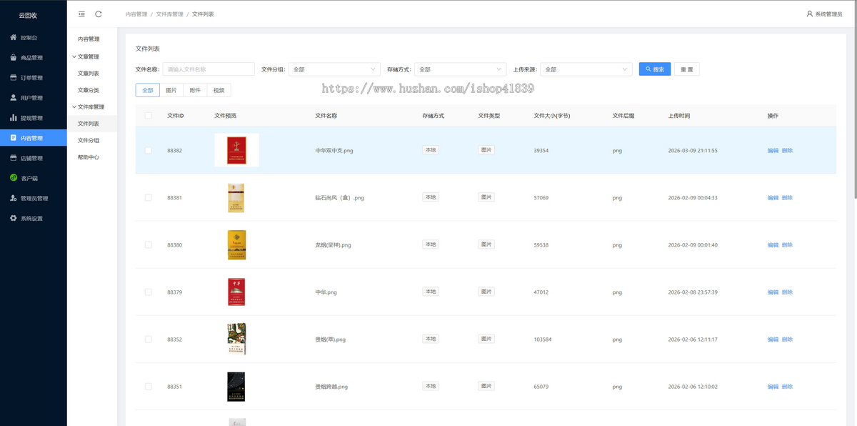Open 控制台 home icon in sidebar
This screenshot has width=857, height=426.
(x=14, y=37)
